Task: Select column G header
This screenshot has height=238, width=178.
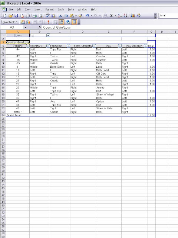Action: click(x=151, y=32)
